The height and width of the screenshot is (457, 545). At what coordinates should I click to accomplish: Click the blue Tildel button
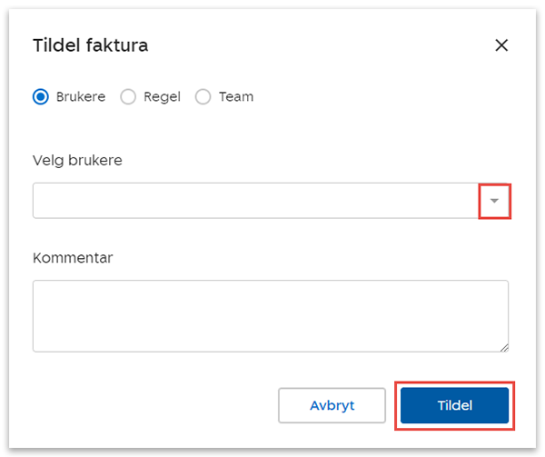click(455, 405)
